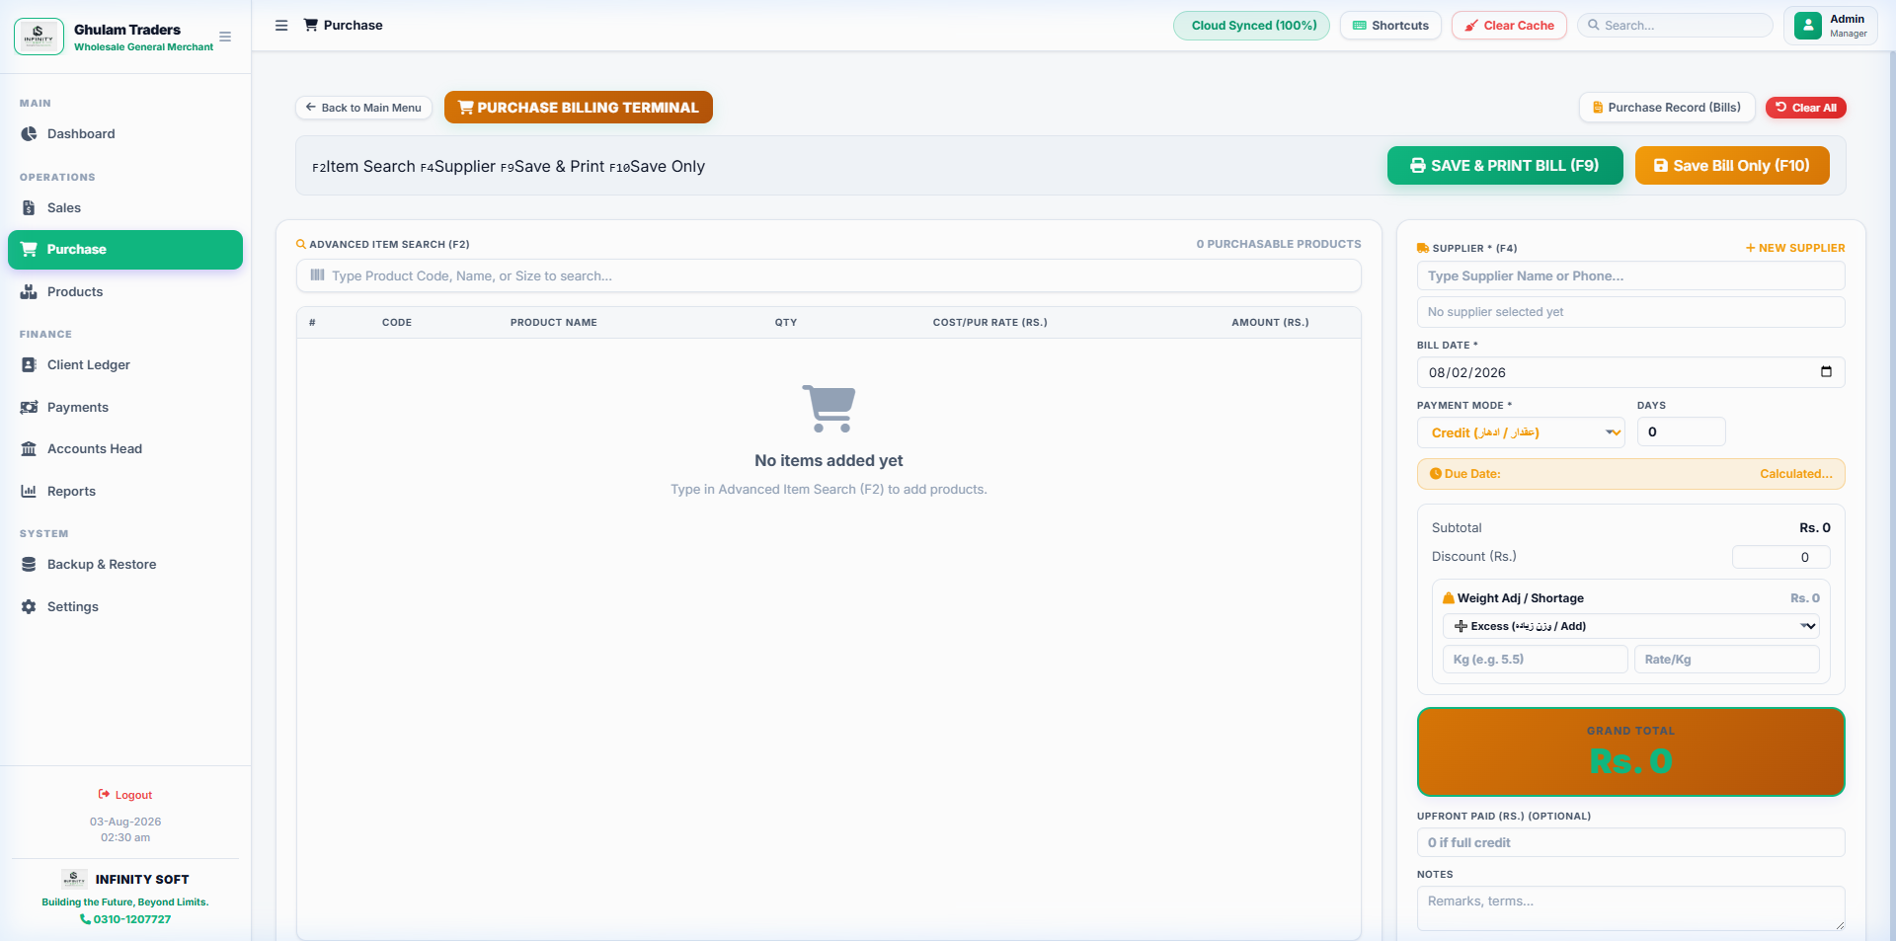Click the Accounts Head bank icon

(29, 449)
